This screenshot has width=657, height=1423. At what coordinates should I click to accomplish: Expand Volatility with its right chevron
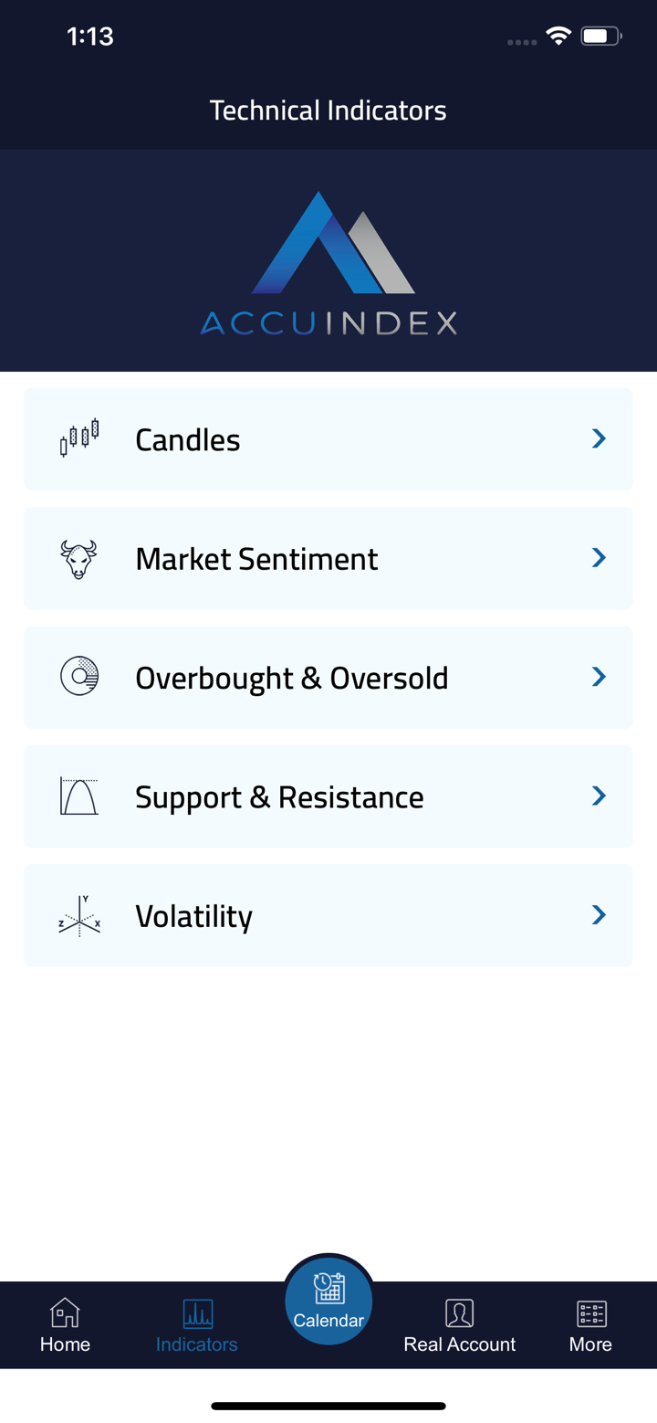point(599,915)
